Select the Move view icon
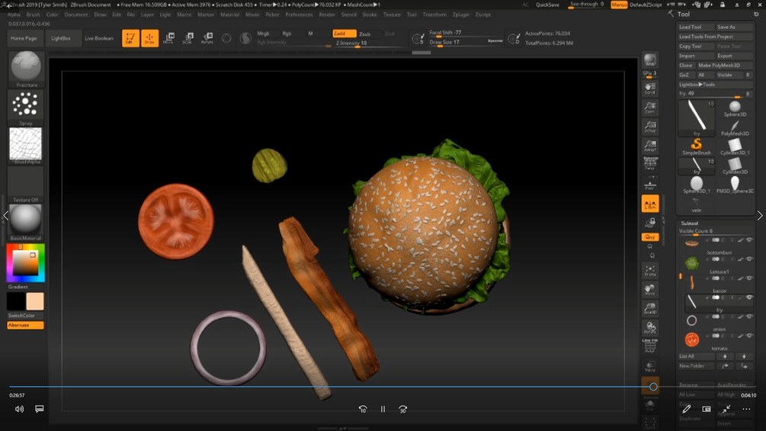 (x=649, y=290)
